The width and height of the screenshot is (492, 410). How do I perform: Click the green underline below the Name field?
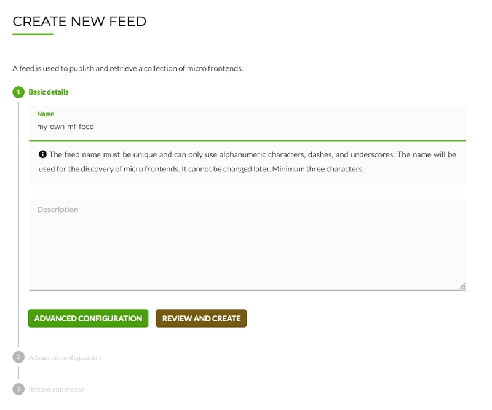click(x=247, y=141)
